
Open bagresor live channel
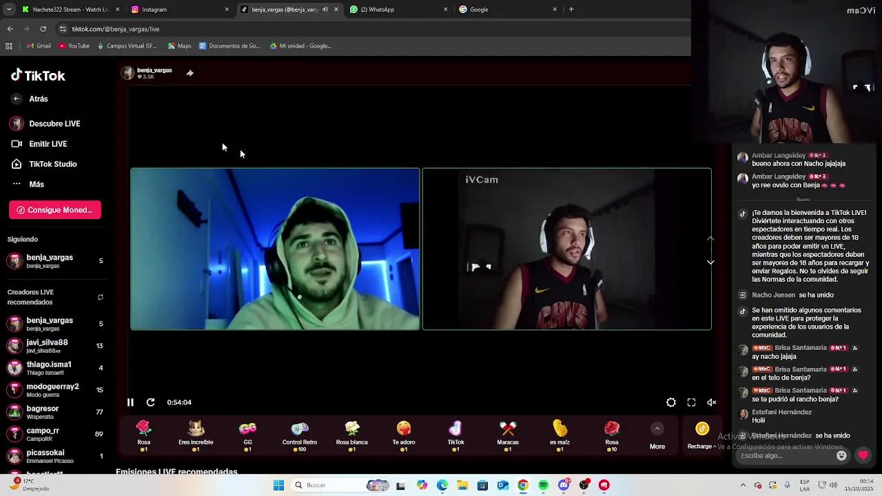click(55, 412)
